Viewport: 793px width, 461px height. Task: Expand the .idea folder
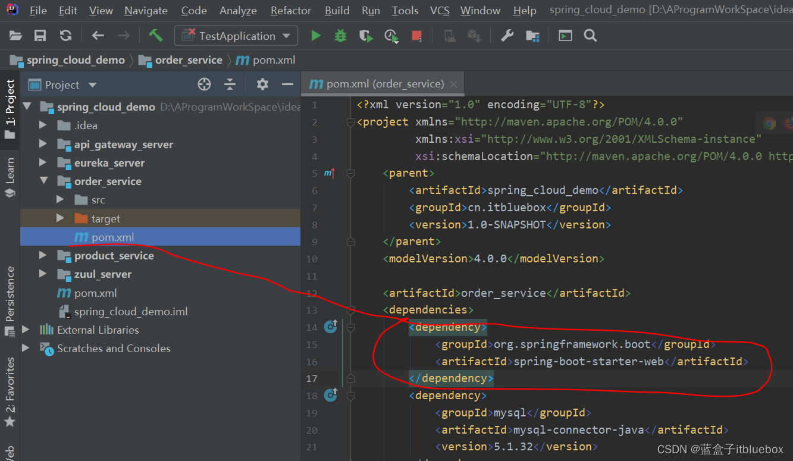point(43,125)
